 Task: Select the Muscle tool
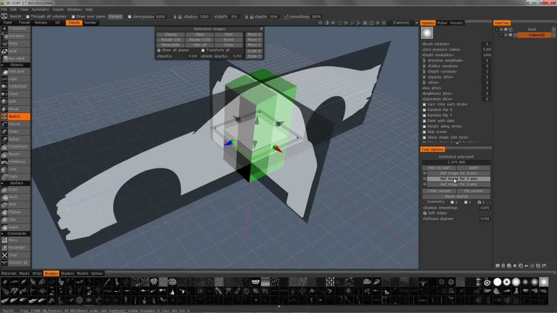click(x=15, y=154)
